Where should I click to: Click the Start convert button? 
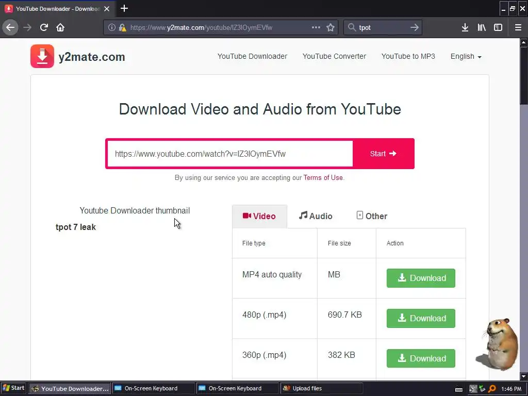(x=383, y=154)
